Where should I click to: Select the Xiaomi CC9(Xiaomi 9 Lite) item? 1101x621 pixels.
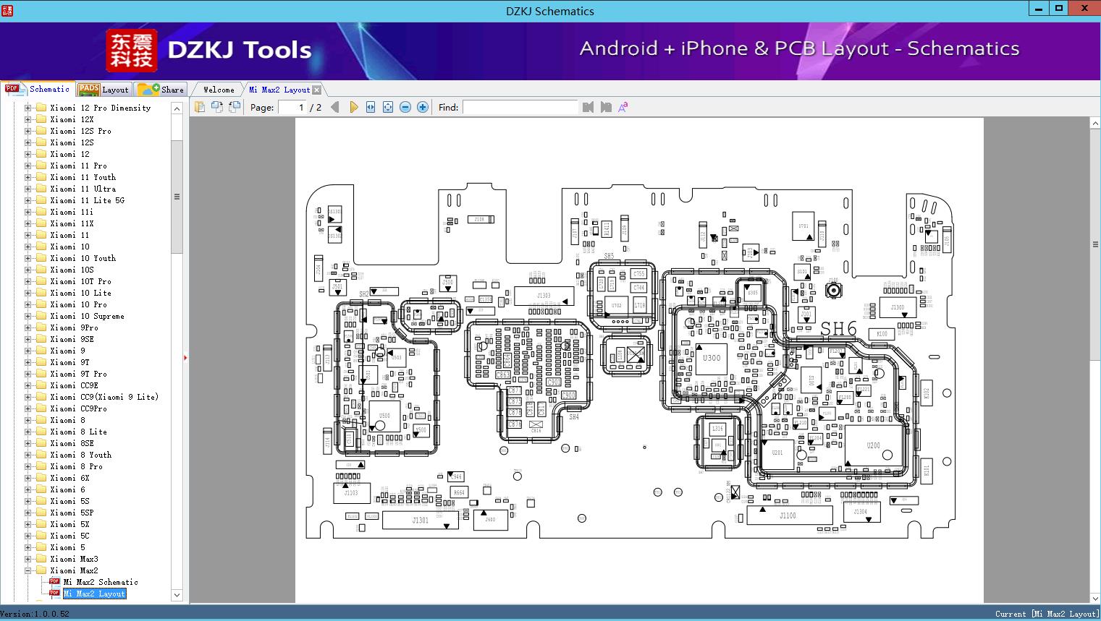click(x=104, y=397)
